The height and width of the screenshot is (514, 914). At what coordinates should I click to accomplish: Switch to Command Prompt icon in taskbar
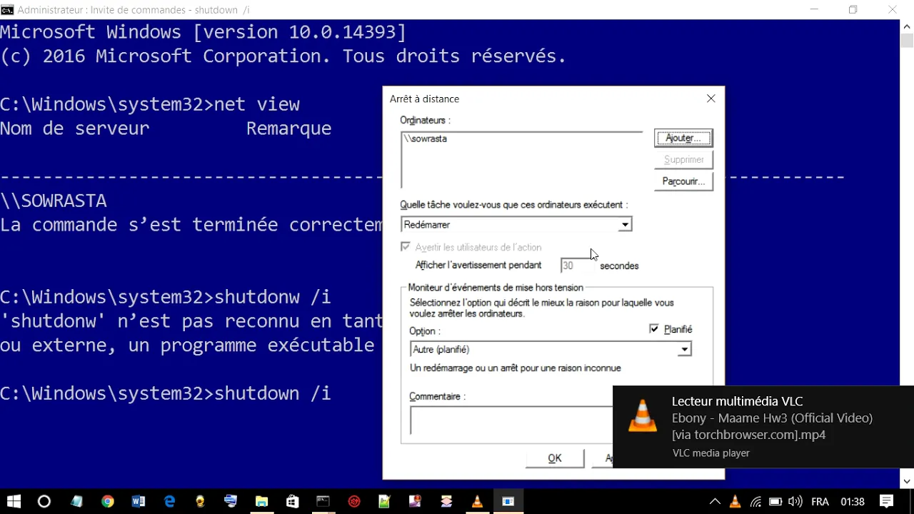(x=323, y=502)
